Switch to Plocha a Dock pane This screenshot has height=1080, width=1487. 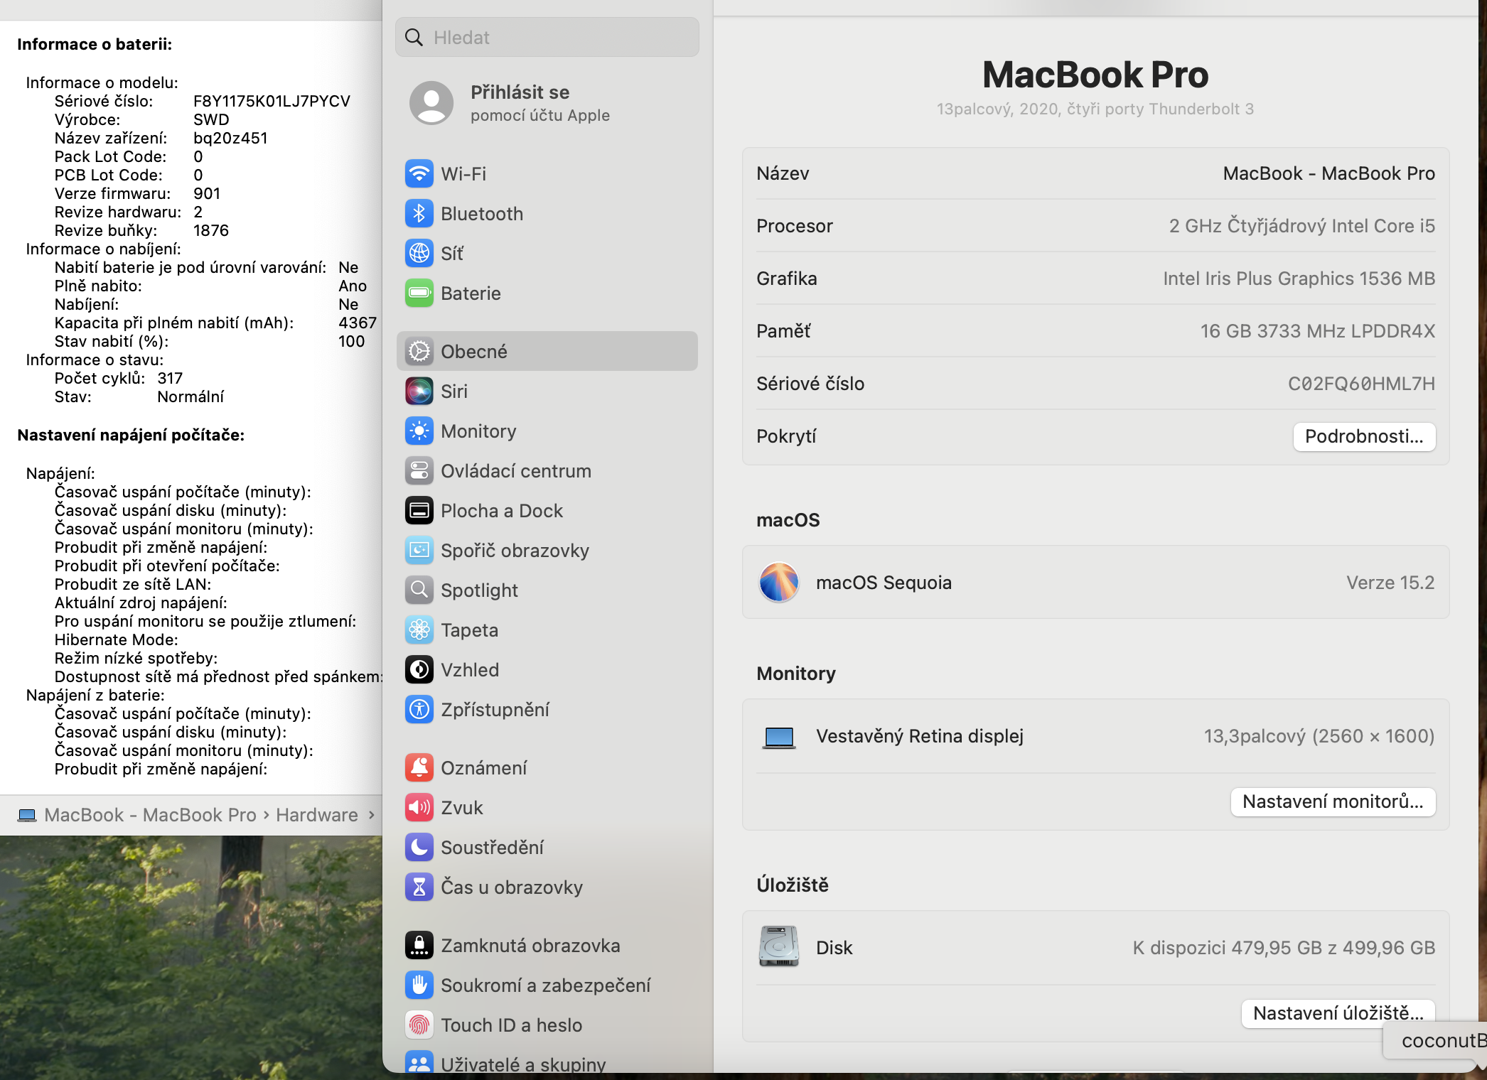click(501, 511)
